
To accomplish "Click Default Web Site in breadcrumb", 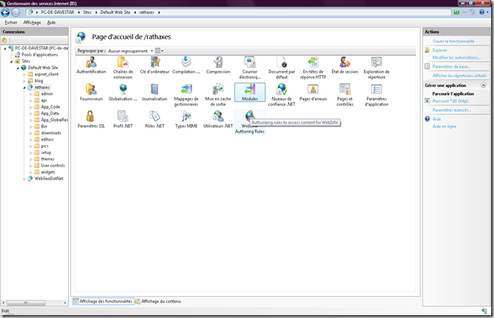I will (x=115, y=12).
